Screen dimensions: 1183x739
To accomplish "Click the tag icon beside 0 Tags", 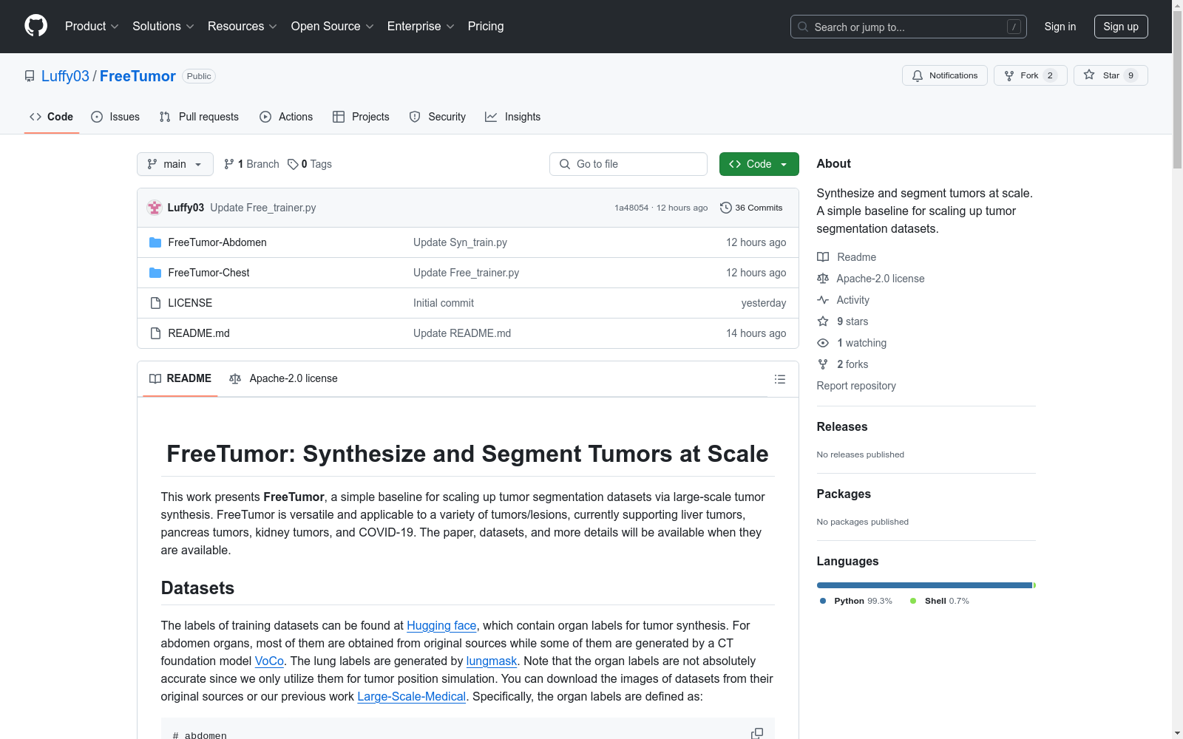I will (293, 164).
